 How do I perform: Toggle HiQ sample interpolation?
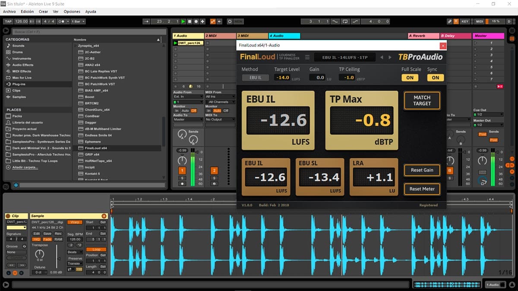(x=36, y=239)
